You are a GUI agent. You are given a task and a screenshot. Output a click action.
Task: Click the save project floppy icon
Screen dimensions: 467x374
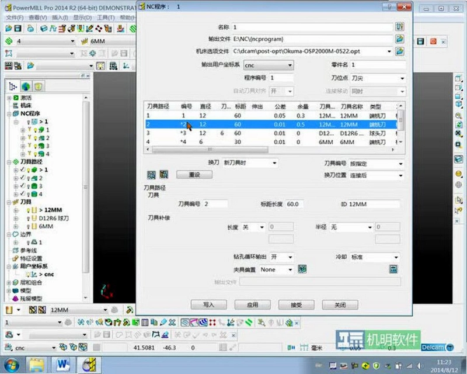pos(18,28)
